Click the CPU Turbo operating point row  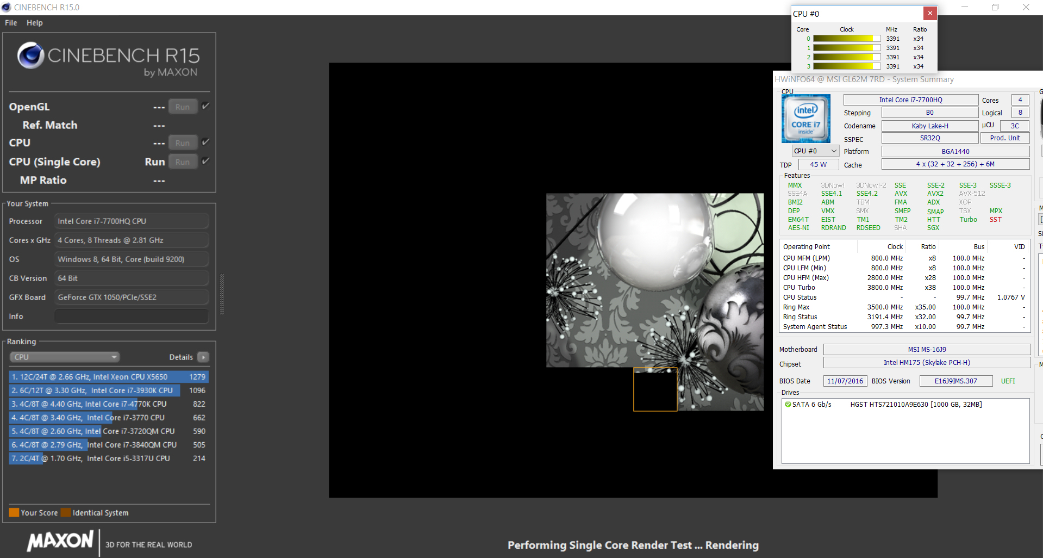point(904,287)
